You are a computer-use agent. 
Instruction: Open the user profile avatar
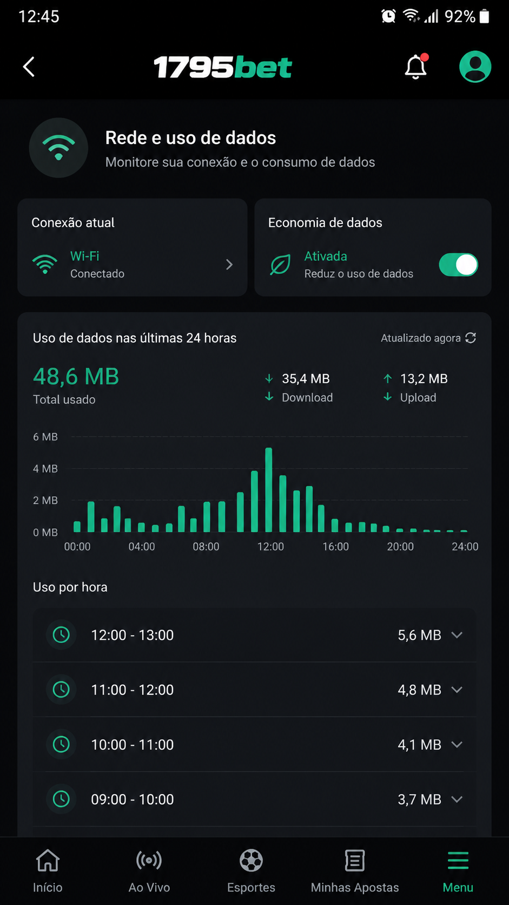pos(475,67)
